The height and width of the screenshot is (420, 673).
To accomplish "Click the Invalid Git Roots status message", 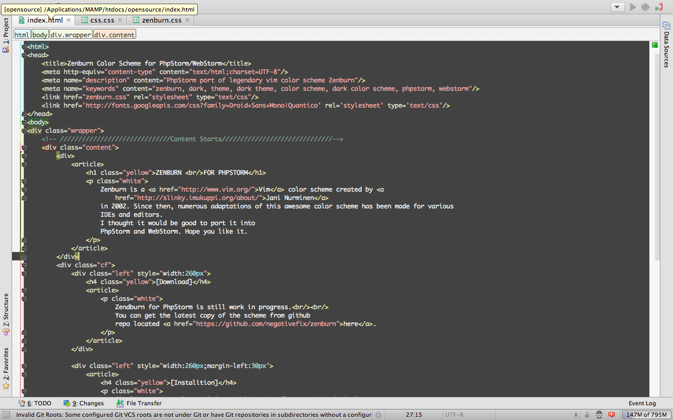I will pyautogui.click(x=193, y=415).
